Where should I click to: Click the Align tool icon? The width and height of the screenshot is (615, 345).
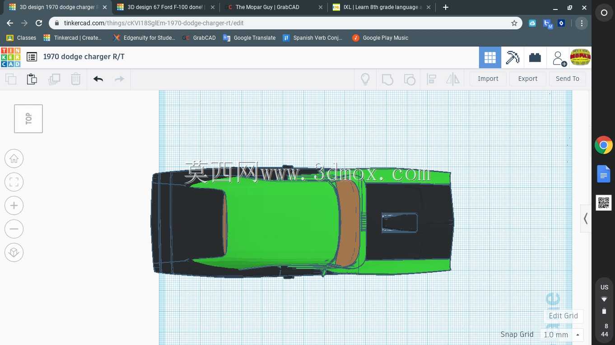coord(432,79)
